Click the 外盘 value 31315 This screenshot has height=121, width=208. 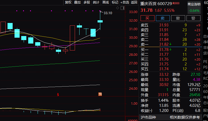tap(163, 95)
